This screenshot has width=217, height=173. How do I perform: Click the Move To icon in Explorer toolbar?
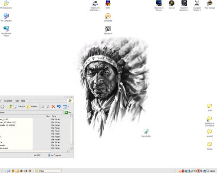click(x=43, y=106)
